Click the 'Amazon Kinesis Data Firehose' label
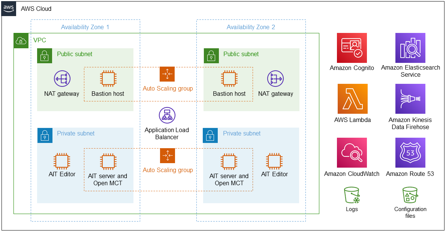 click(x=410, y=123)
